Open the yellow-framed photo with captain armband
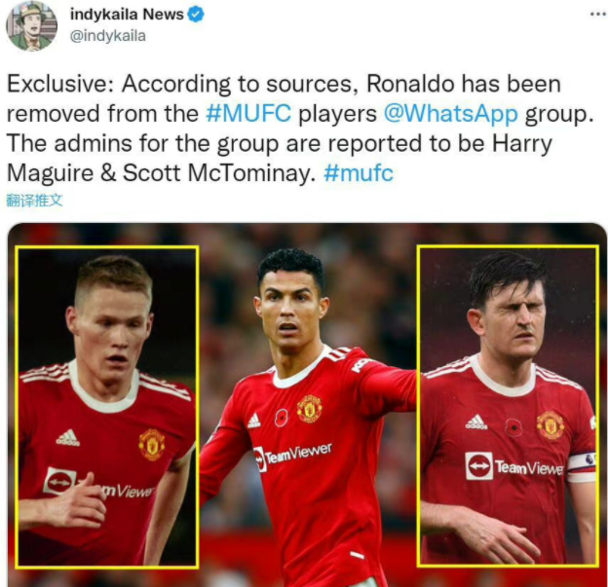The height and width of the screenshot is (587, 608). point(508,406)
